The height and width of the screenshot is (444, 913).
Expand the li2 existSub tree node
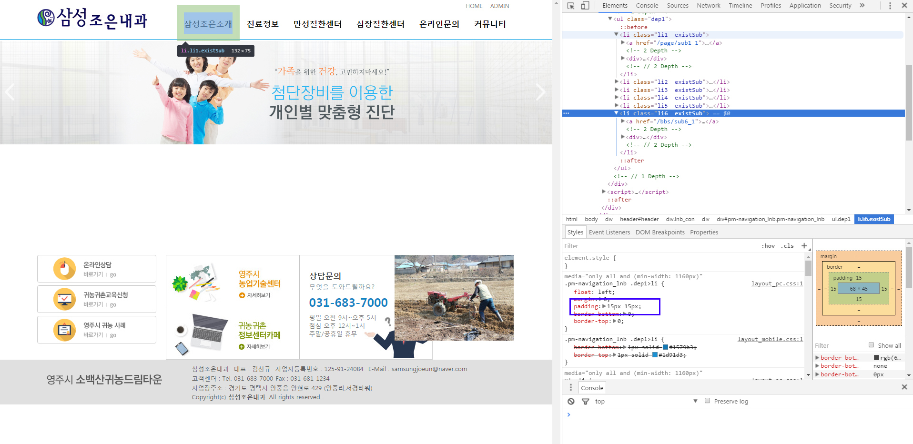coord(617,82)
